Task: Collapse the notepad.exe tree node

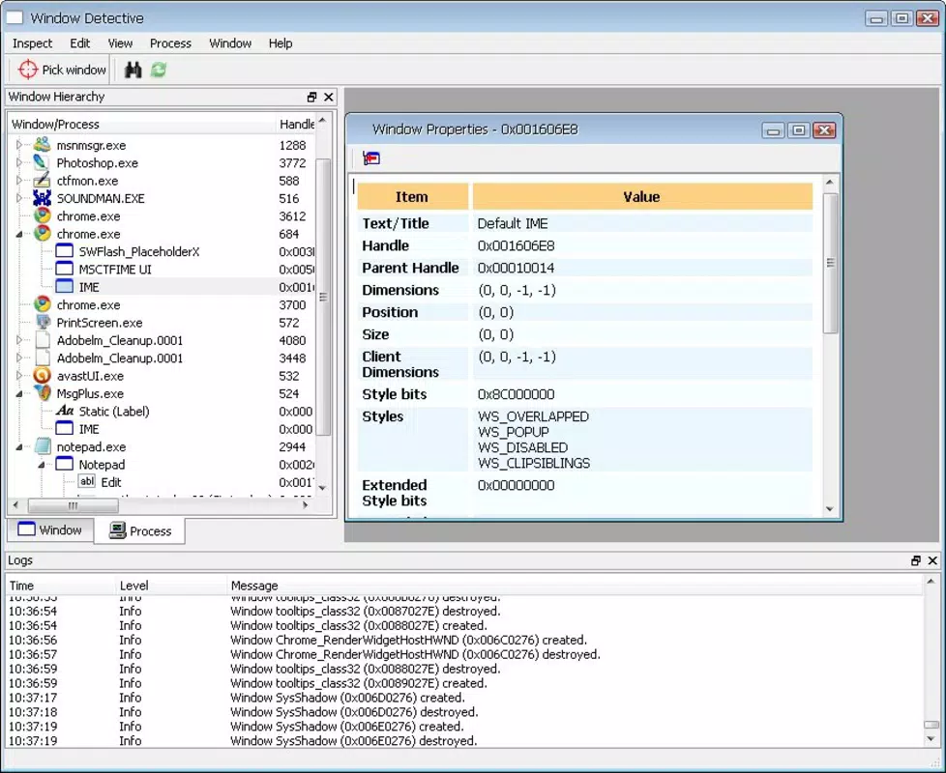Action: pos(18,447)
